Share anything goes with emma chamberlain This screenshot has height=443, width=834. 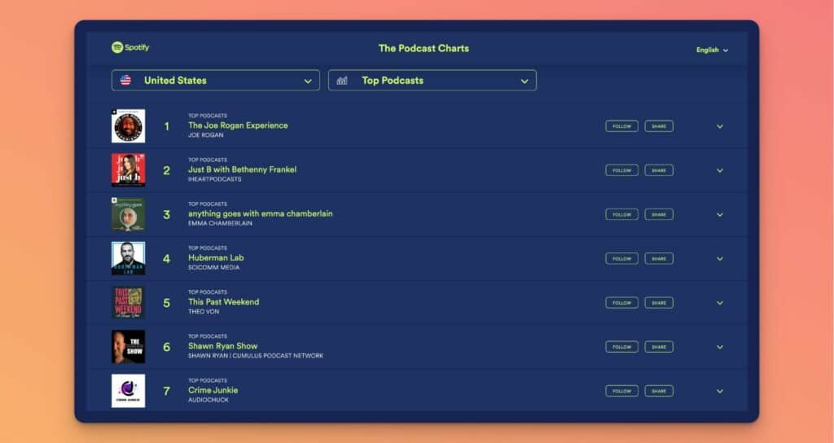[659, 214]
